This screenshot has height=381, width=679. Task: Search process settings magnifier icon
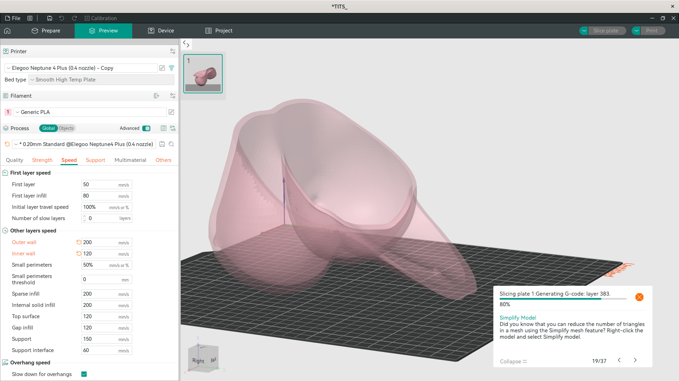171,144
